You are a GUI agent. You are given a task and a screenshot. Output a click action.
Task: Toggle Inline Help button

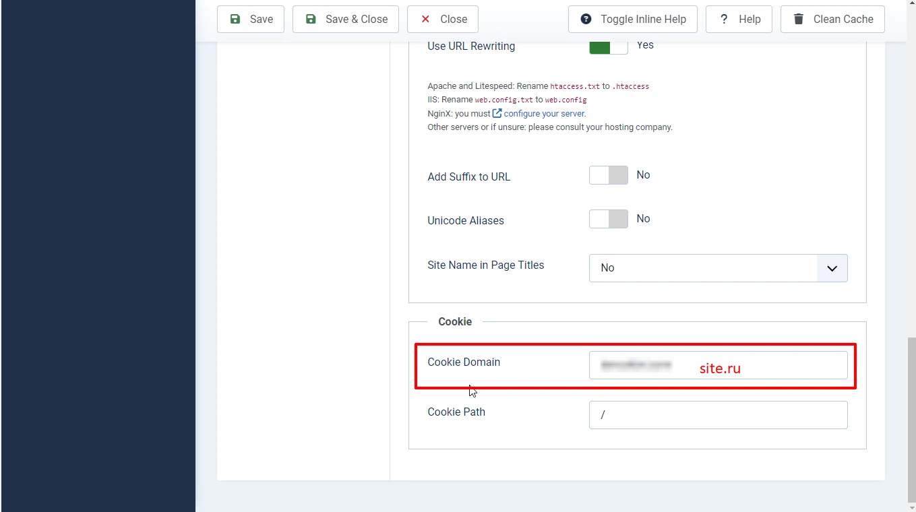click(633, 20)
